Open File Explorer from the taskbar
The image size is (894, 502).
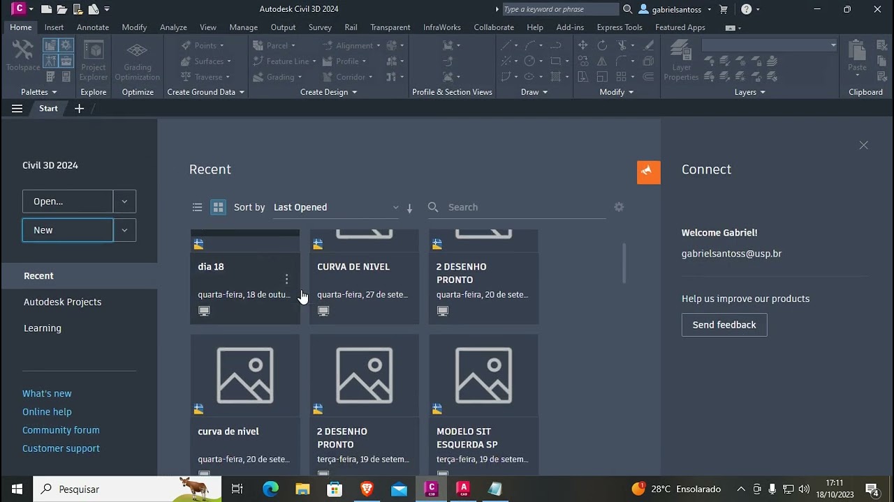click(x=302, y=489)
